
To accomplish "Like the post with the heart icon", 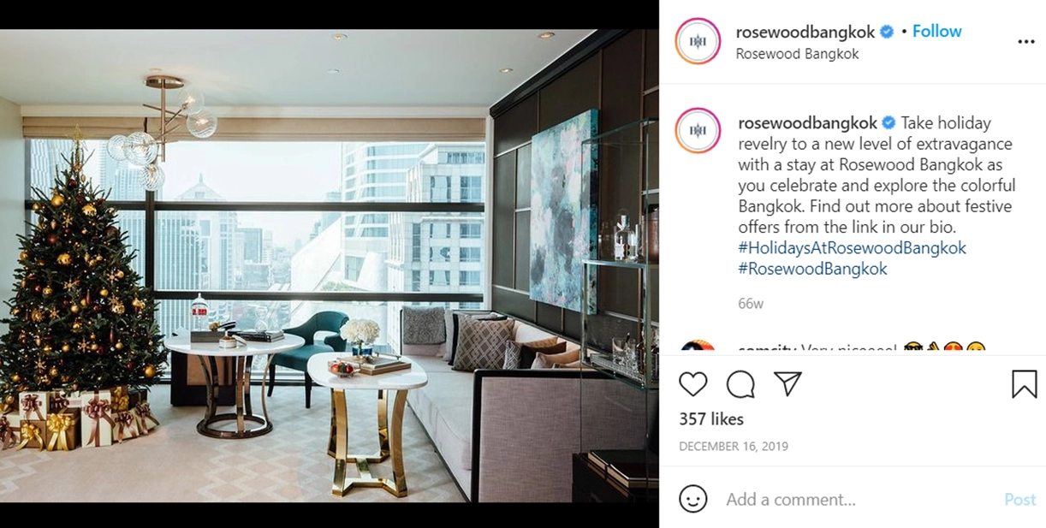I will point(693,384).
